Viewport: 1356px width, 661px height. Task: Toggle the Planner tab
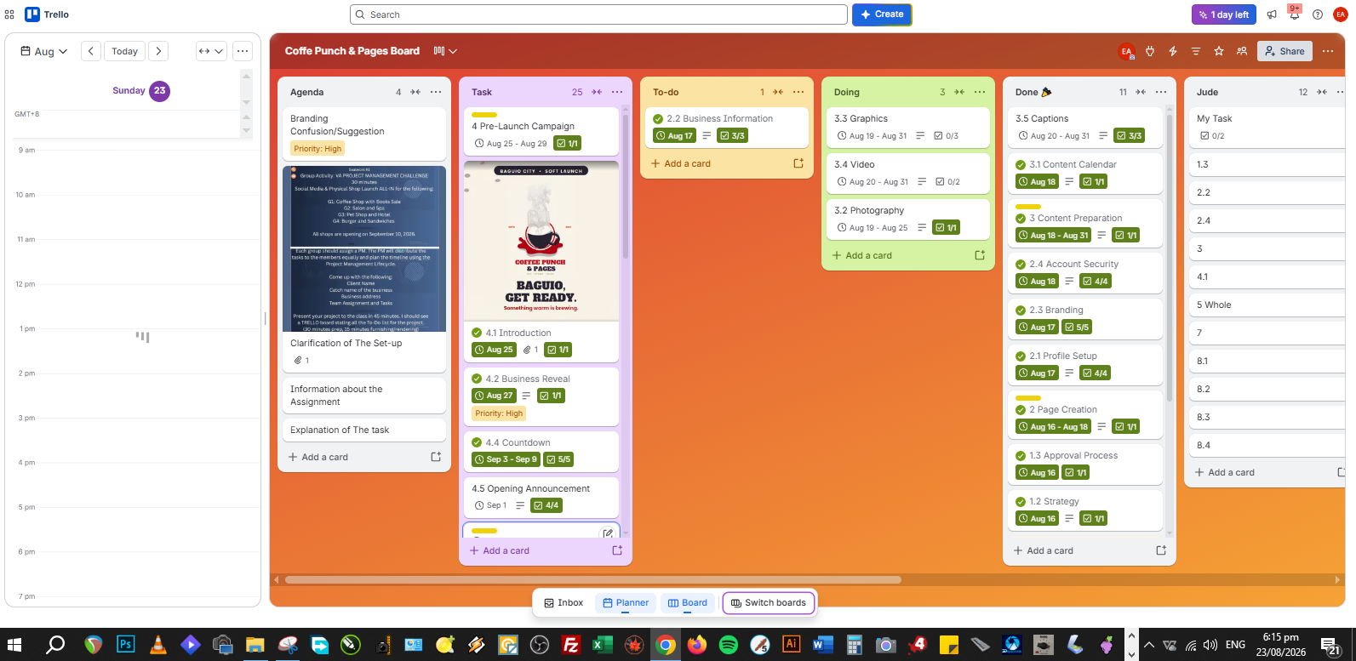626,602
